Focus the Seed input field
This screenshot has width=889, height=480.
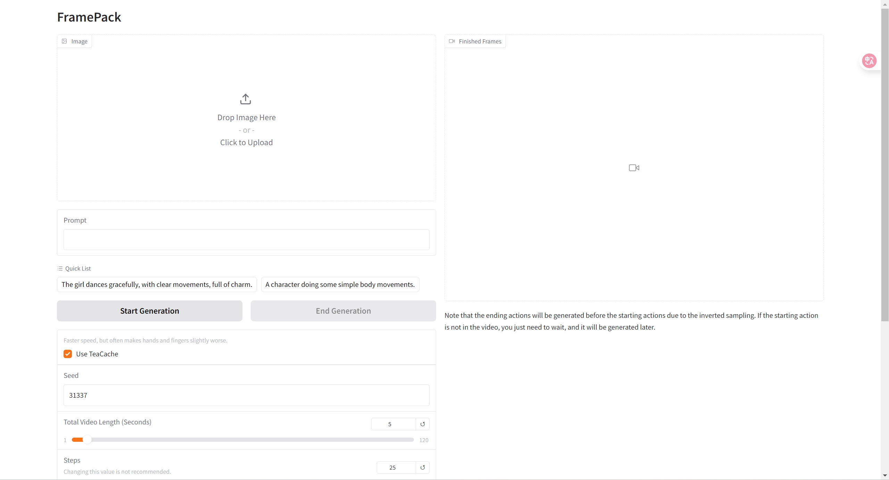coord(246,395)
